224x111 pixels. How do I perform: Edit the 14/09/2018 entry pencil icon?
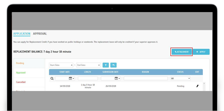click(197, 86)
